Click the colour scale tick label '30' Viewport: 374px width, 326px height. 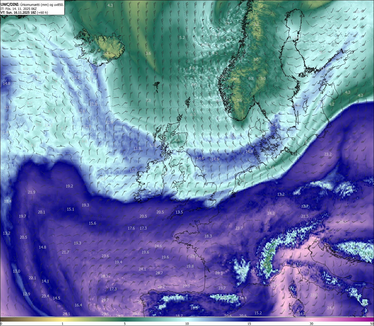tap(311, 324)
